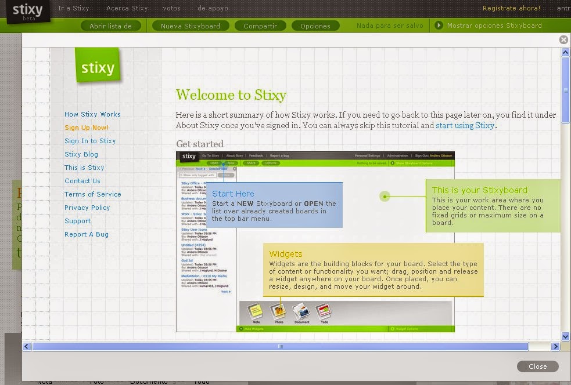Click the Document widget icon in tutorial image
Viewport: 571px width, 385px height.
[x=301, y=313]
